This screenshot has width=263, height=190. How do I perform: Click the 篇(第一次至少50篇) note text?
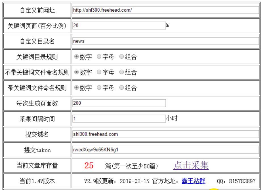point(132,166)
